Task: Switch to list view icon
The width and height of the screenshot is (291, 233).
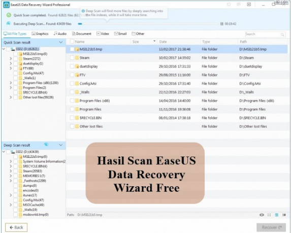Action: point(276,215)
